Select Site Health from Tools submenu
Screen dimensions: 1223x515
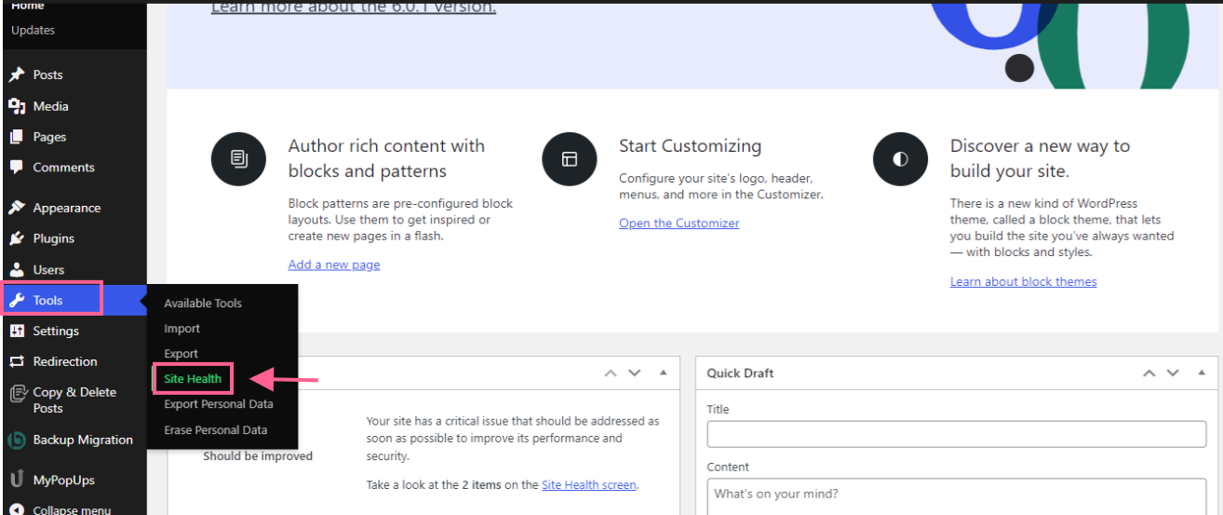pos(193,379)
